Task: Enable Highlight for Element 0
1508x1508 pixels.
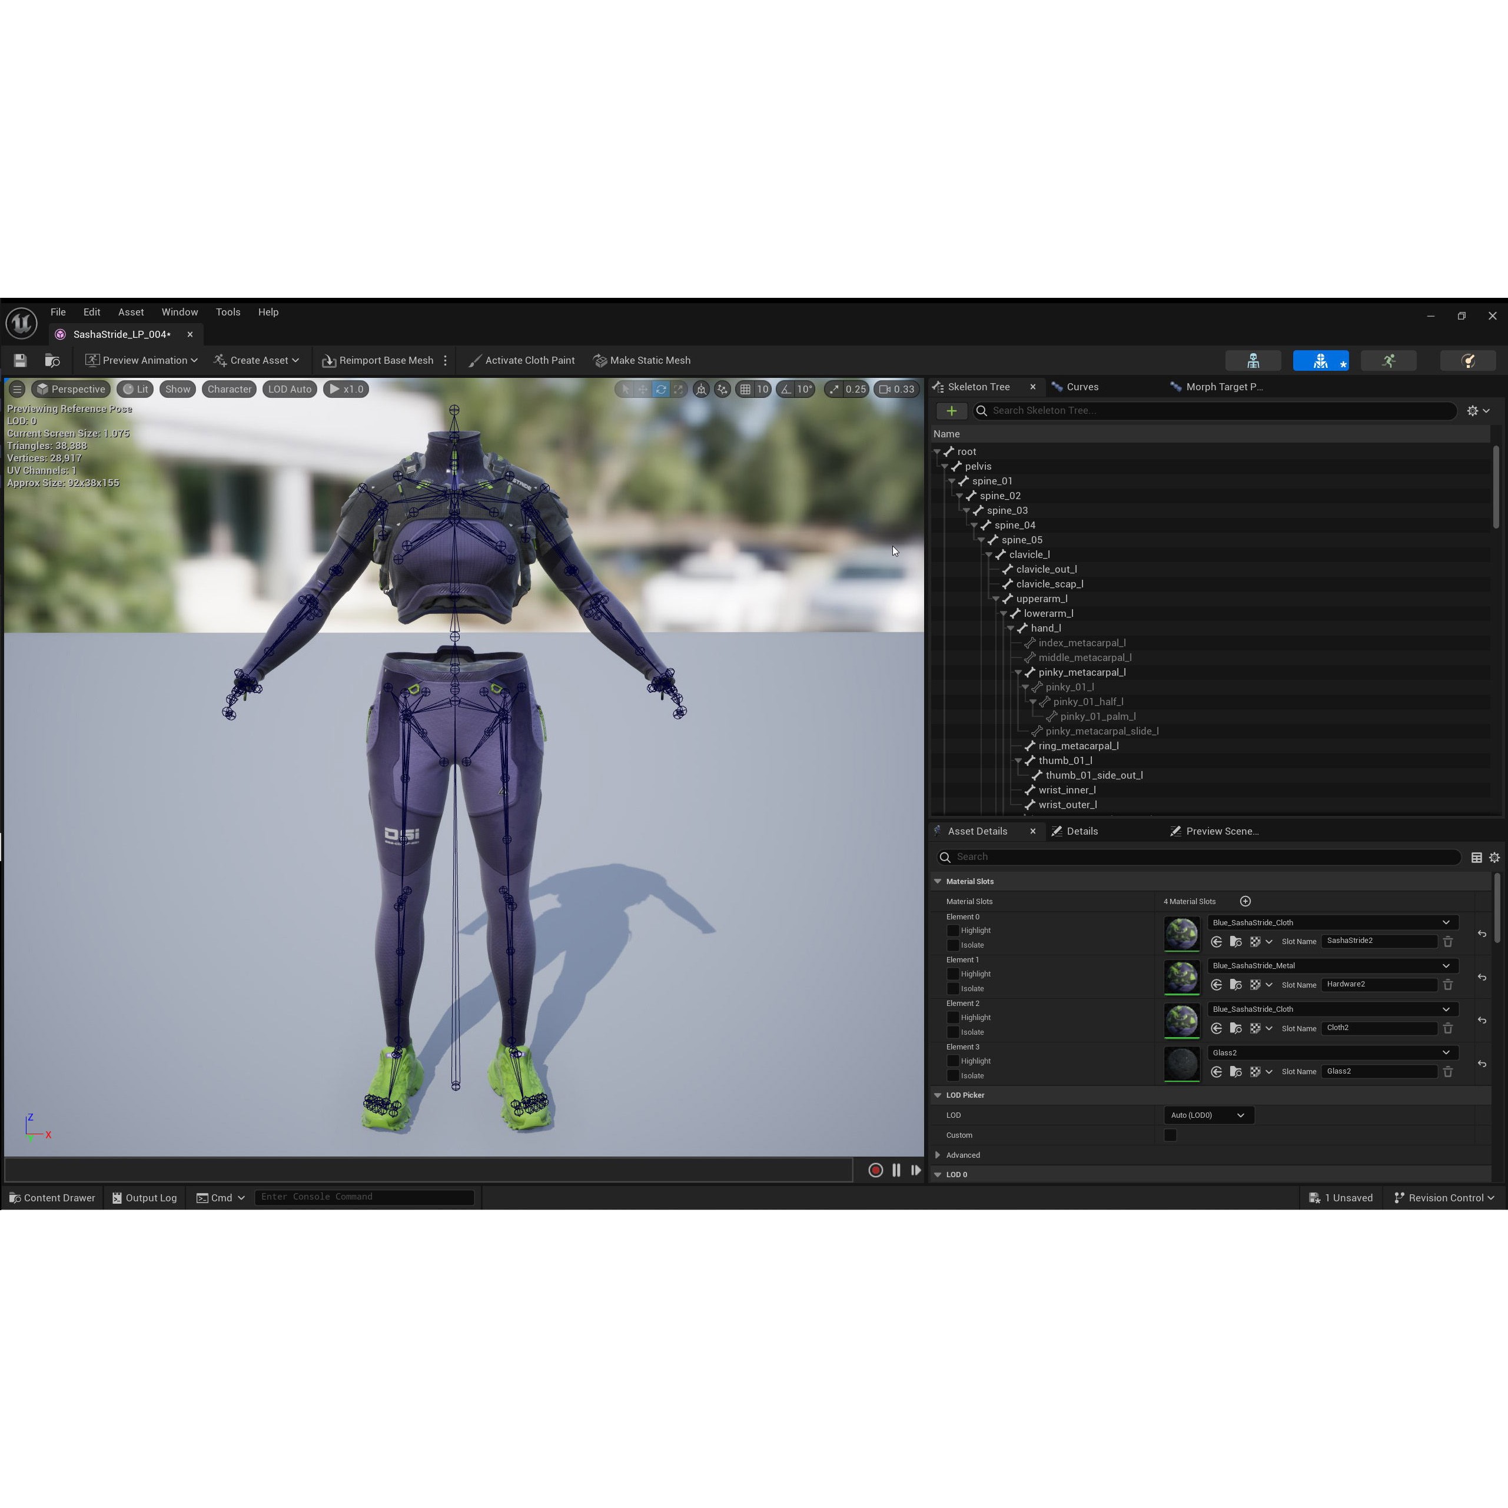Action: click(953, 929)
